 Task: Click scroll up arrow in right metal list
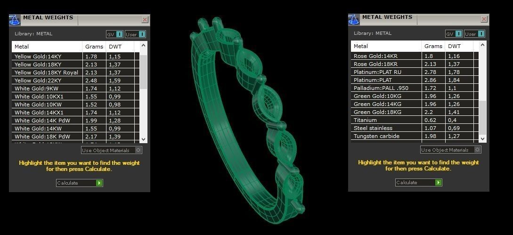(x=483, y=45)
